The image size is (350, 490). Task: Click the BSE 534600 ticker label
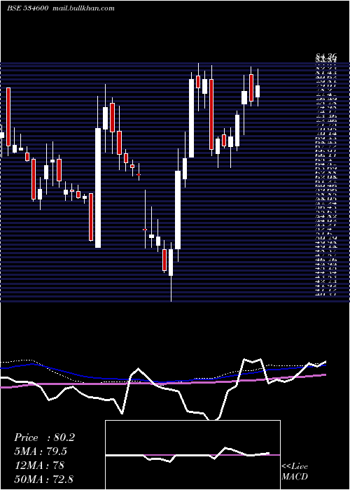click(27, 8)
